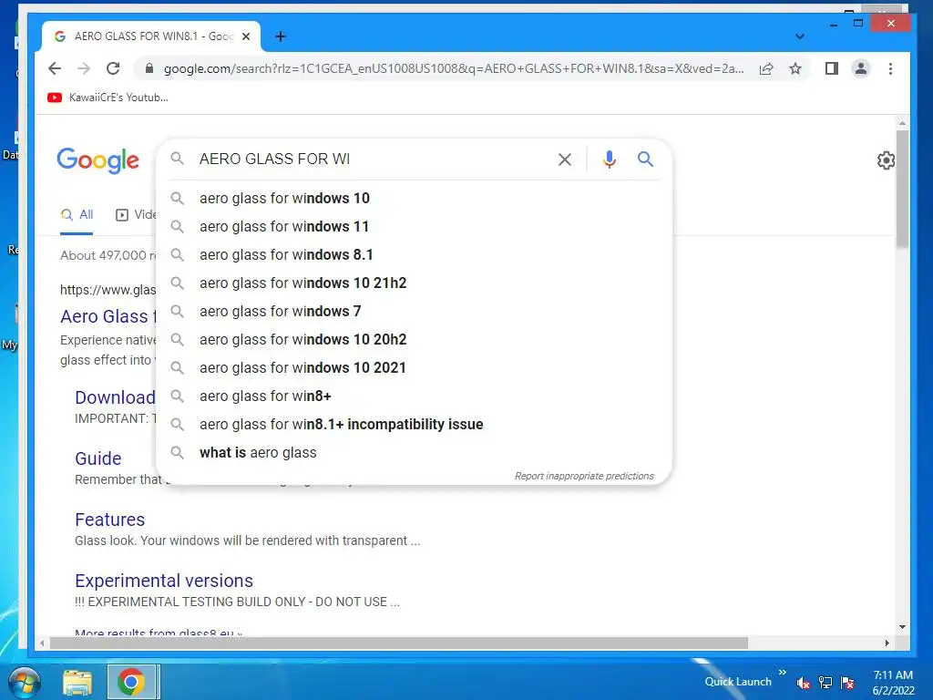
Task: Reload the page with the refresh icon
Action: 113,68
